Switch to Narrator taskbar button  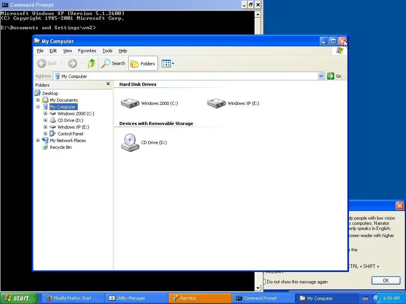pyautogui.click(x=200, y=298)
